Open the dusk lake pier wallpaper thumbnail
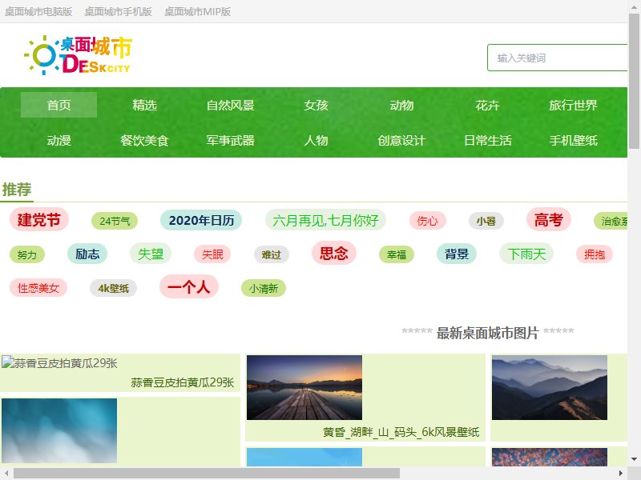 tap(304, 387)
